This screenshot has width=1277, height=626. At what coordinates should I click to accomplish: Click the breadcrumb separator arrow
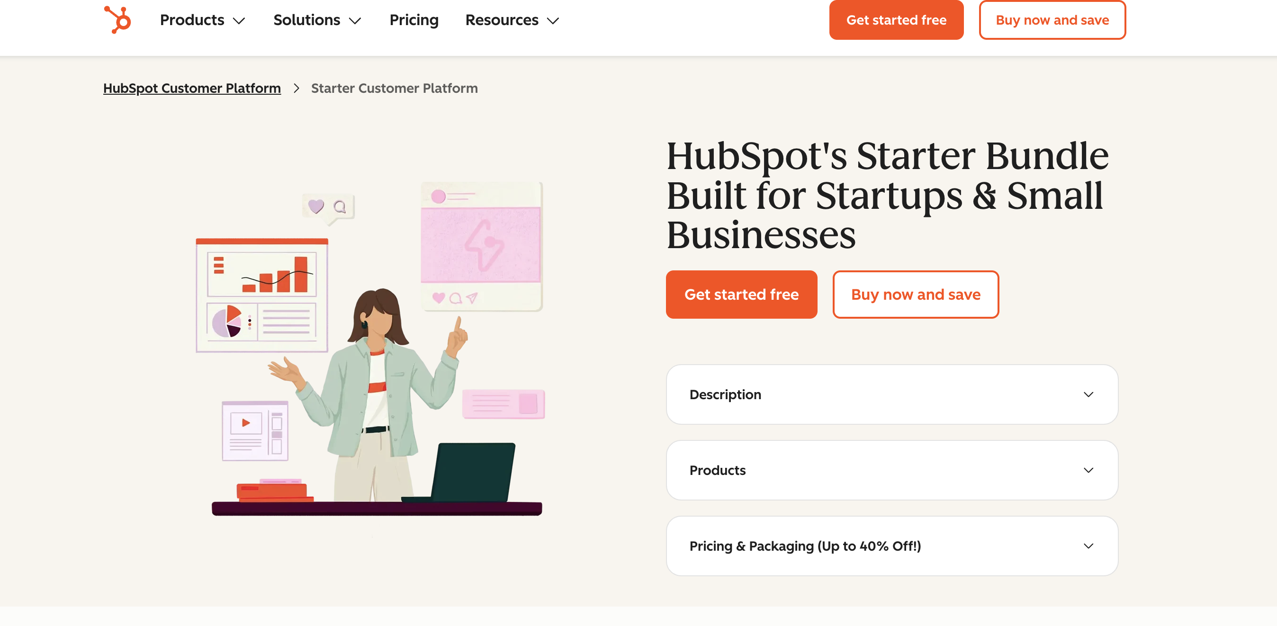[x=297, y=88]
